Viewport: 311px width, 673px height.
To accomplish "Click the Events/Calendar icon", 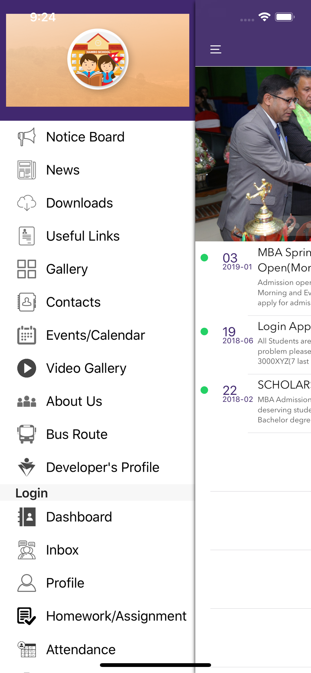I will (x=27, y=335).
